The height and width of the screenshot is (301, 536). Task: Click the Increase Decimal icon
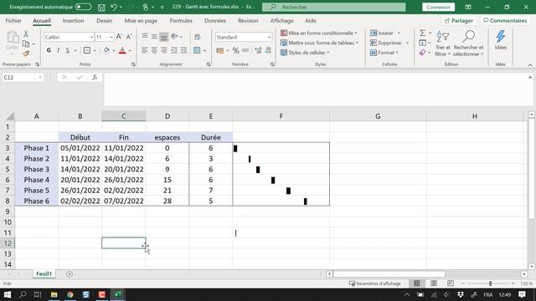[x=258, y=50]
